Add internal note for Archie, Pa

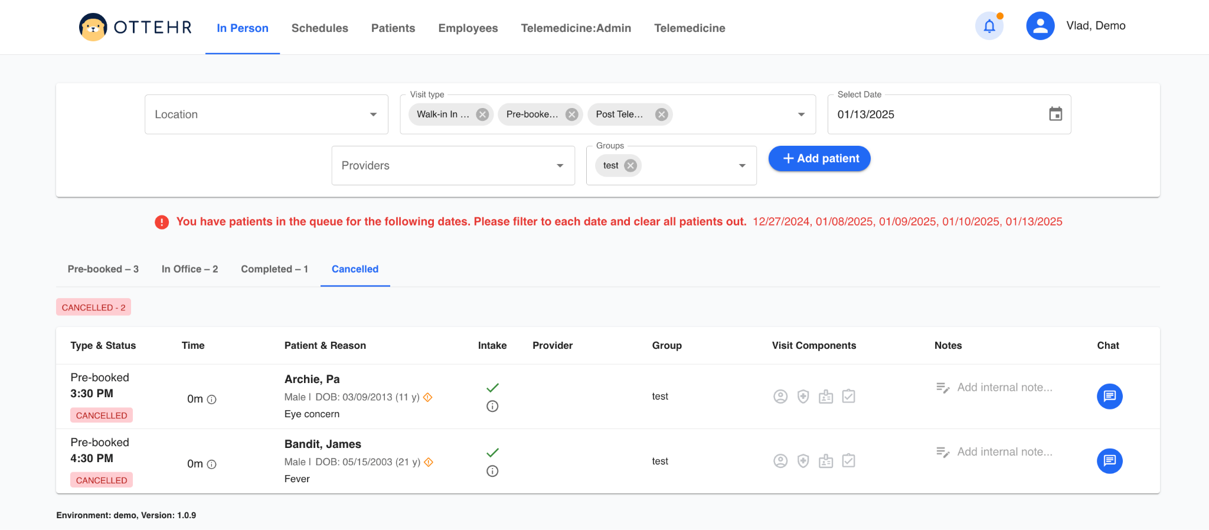(x=1004, y=388)
